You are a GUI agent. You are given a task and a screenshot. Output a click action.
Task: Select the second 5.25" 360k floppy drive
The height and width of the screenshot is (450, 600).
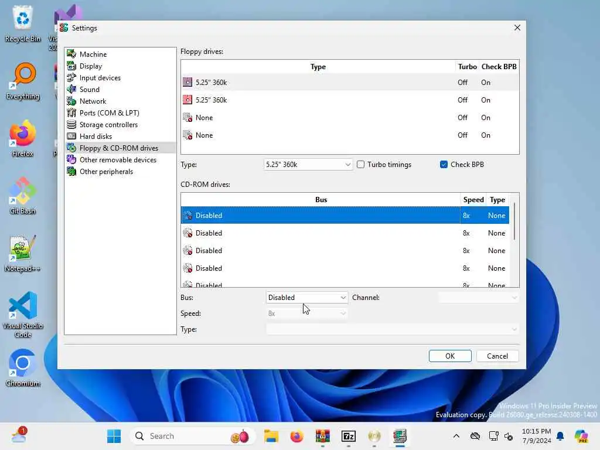pos(350,100)
